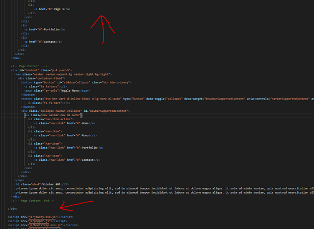
Task: Click the data-target="#navbarSupportedContent" attribute
Action: 215,99
